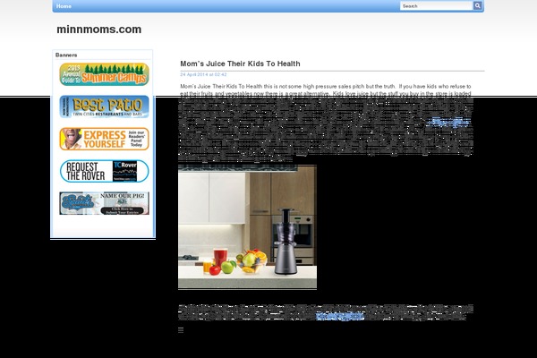Image resolution: width=537 pixels, height=358 pixels.
Task: Click the kitchen juicer photo
Action: (x=247, y=227)
